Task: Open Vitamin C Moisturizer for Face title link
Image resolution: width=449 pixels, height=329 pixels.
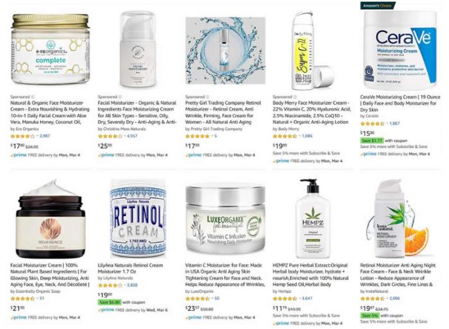Action: tap(224, 275)
